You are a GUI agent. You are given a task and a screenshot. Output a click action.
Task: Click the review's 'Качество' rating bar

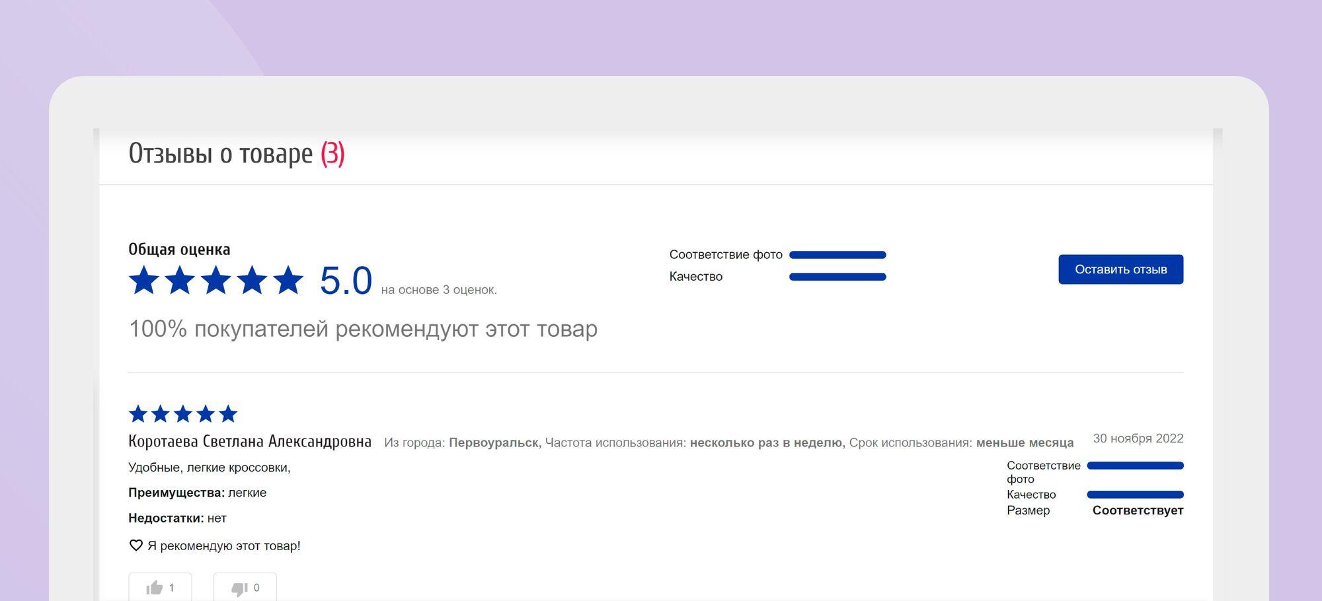[1135, 495]
